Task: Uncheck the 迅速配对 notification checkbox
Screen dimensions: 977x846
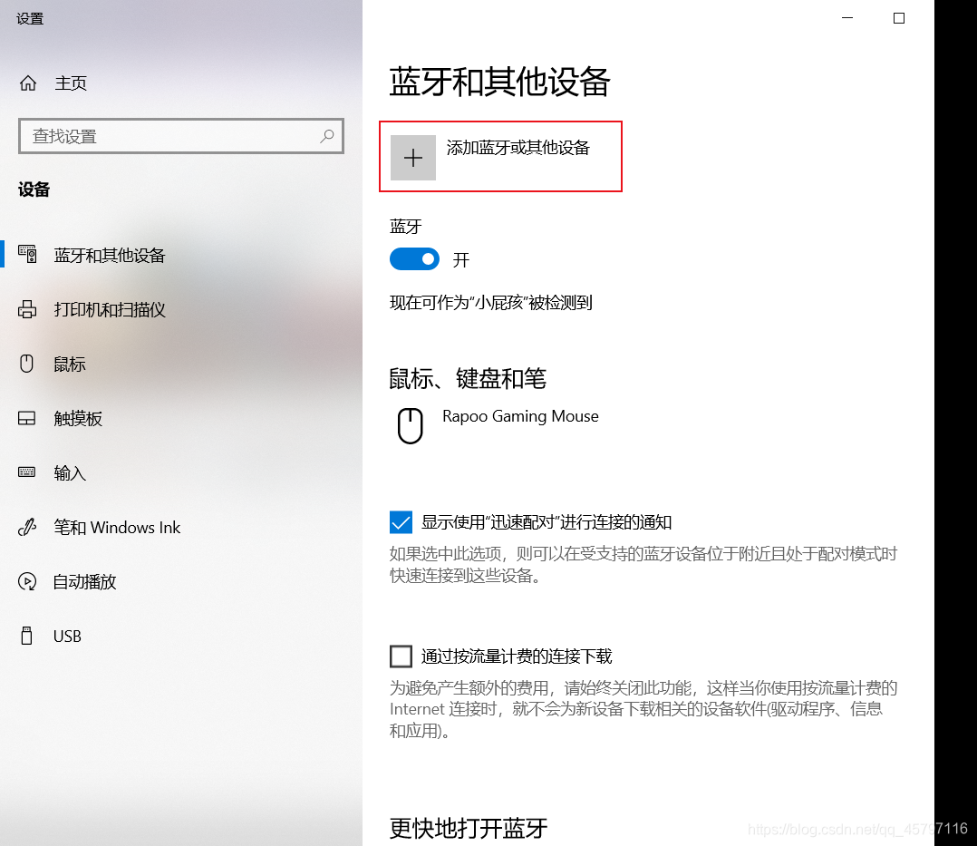Action: [x=401, y=522]
